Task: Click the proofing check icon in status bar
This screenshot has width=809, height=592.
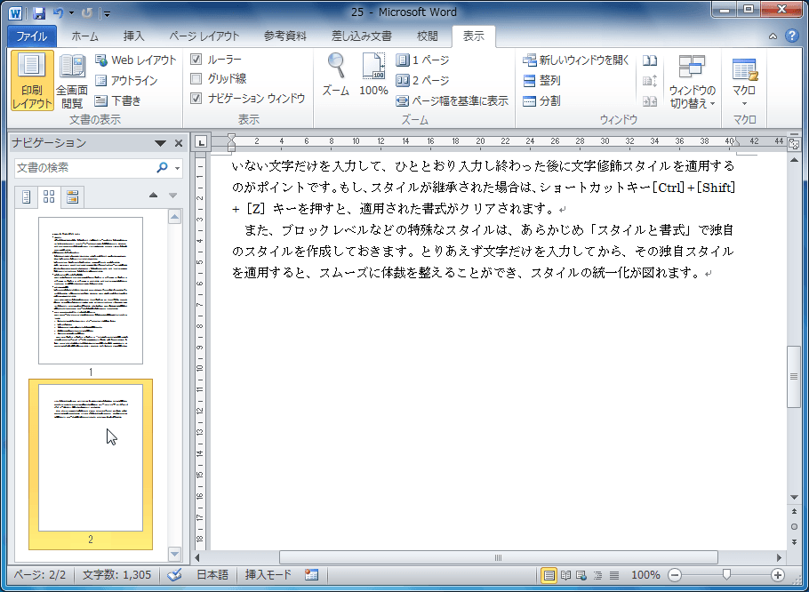Action: pos(175,575)
